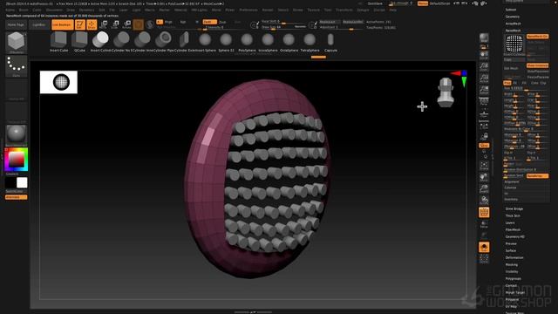Open the Zplugin menu

pos(363,10)
